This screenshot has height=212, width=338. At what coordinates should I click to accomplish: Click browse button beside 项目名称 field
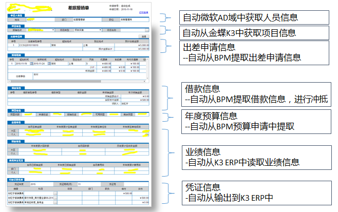coord(147,30)
